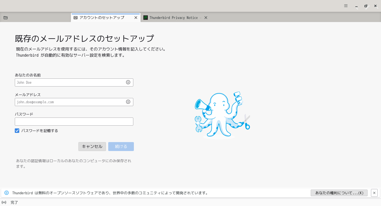Focus the あなたのお名前 input field
This screenshot has width=381, height=206.
click(74, 82)
